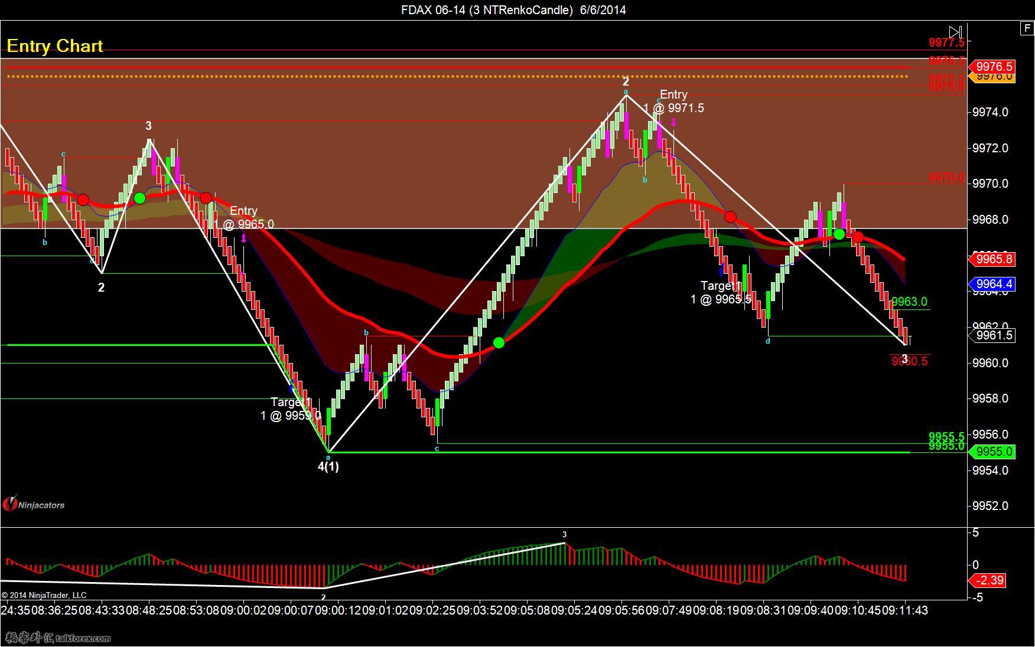Image resolution: width=1035 pixels, height=647 pixels.
Task: Select the green 9955.0 price marker
Action: (x=992, y=452)
